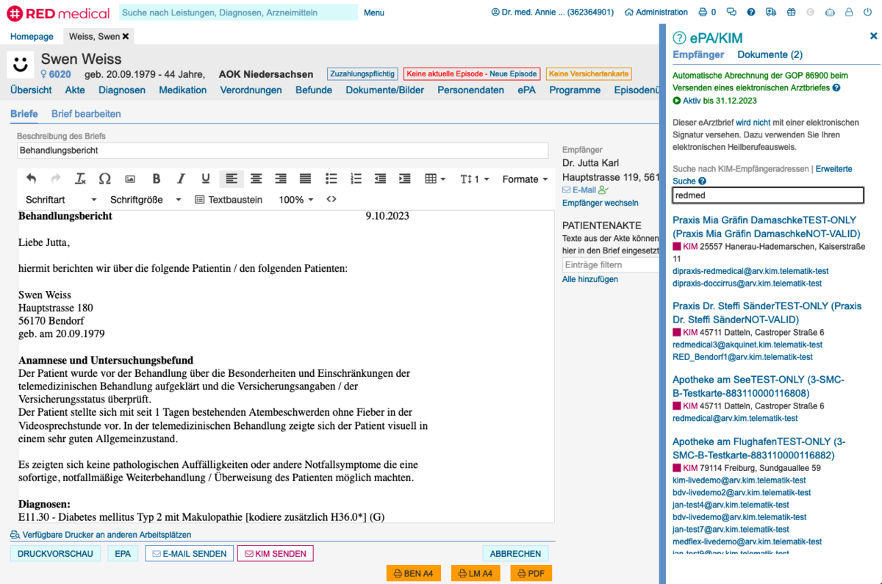
Task: Switch to the Homepage tab
Action: pyautogui.click(x=32, y=37)
